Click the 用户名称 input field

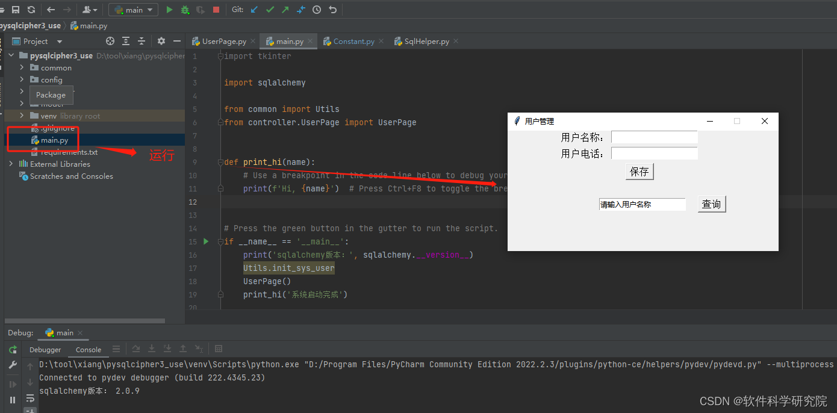(x=655, y=137)
